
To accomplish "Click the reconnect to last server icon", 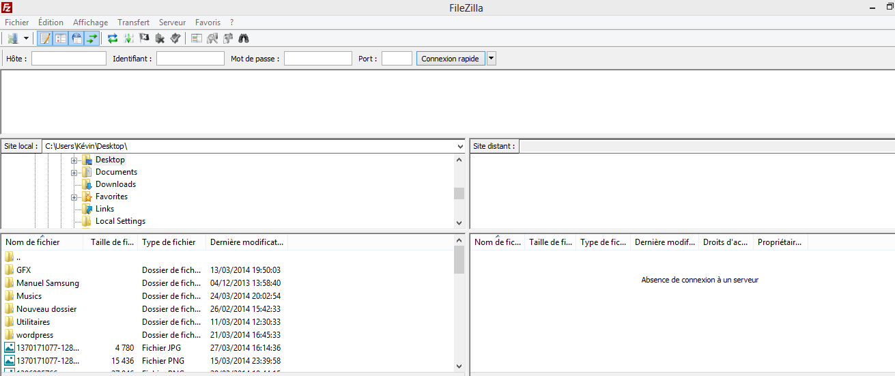I will [175, 38].
